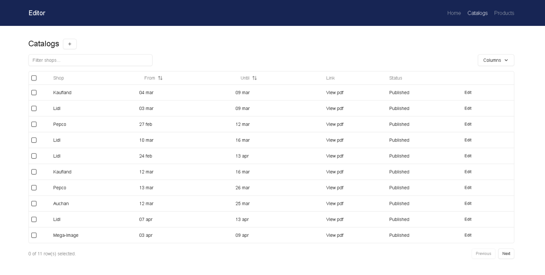Edit the Auchan catalog row

(468, 204)
